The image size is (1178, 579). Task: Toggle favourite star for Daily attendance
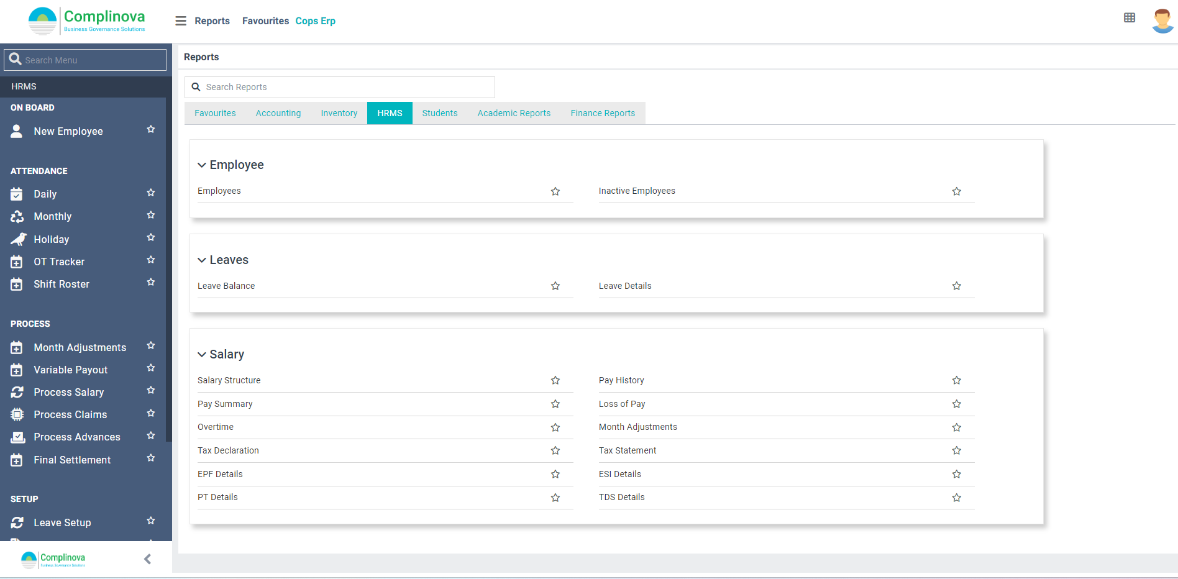coord(150,193)
